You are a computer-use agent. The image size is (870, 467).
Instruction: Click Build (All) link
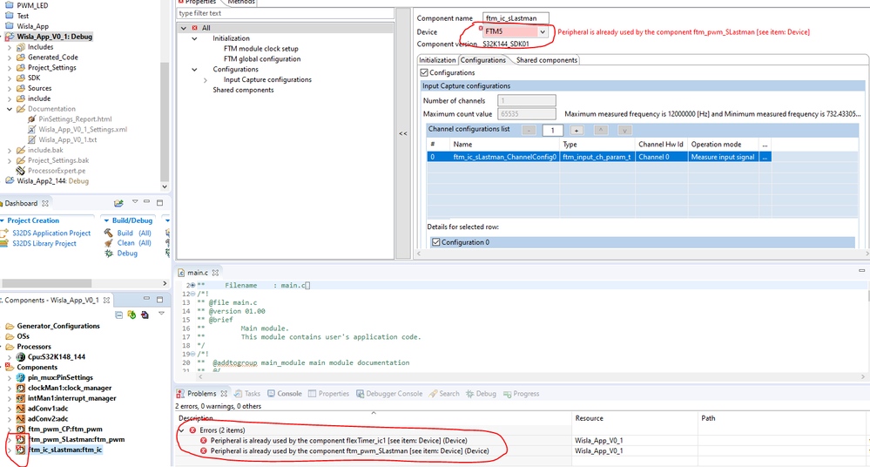(x=134, y=233)
